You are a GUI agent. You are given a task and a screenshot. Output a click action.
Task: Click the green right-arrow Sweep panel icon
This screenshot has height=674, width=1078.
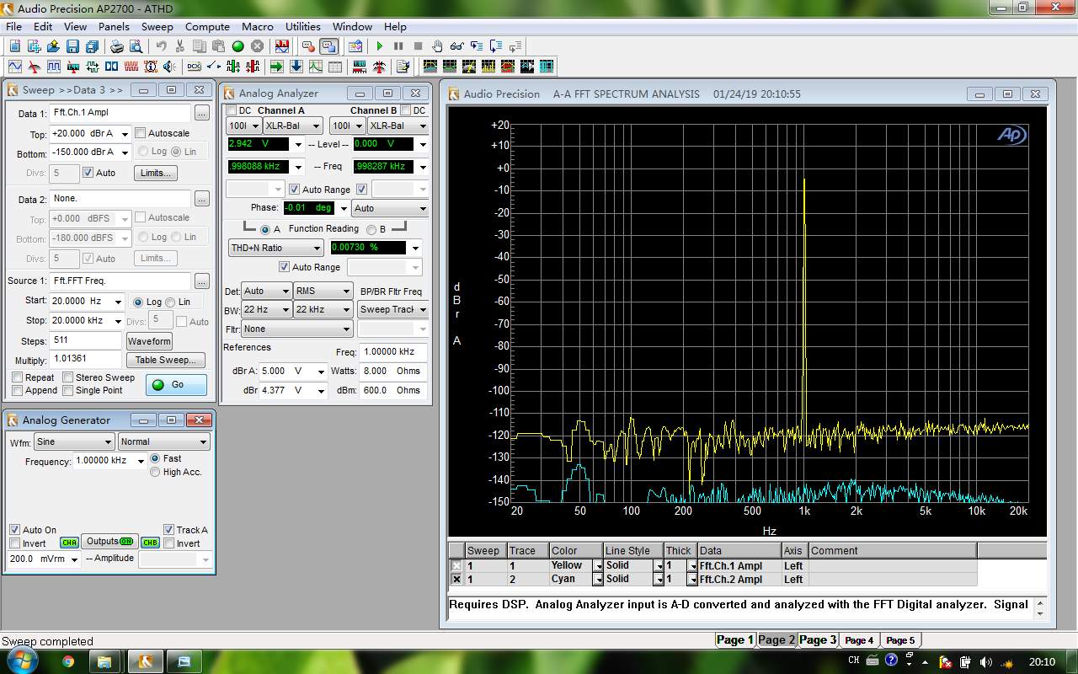(x=276, y=67)
